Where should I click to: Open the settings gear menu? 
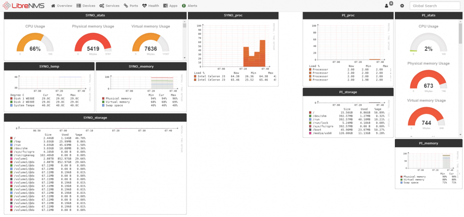coord(402,6)
